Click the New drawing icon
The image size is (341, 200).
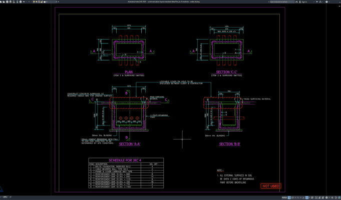coord(1,1)
